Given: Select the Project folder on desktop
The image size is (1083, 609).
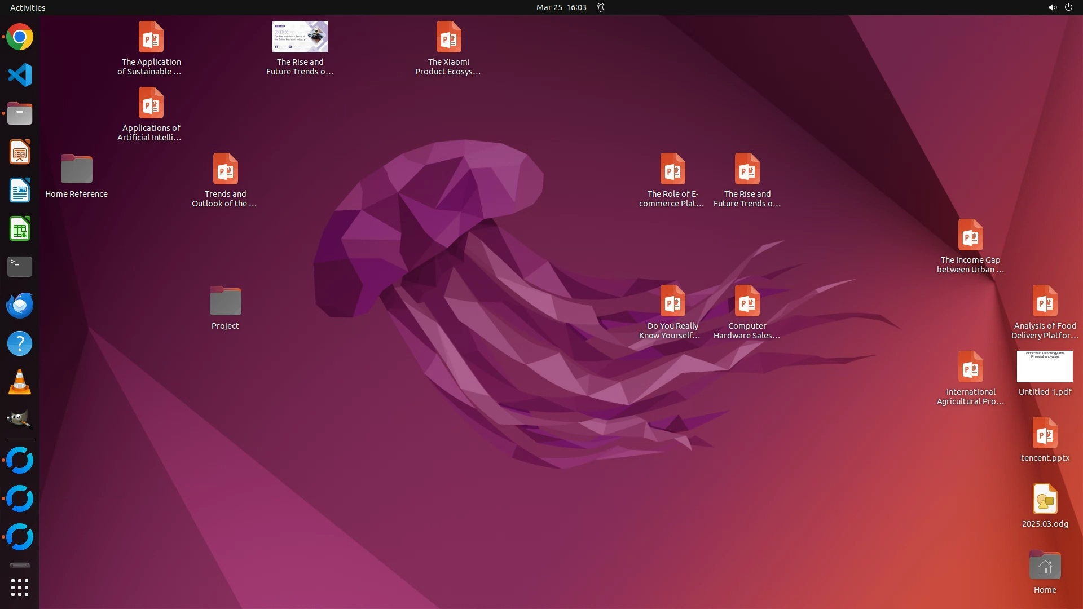Looking at the screenshot, I should [225, 301].
